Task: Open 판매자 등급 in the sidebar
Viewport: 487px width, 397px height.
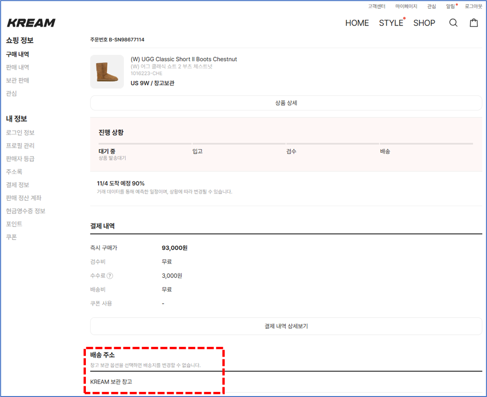Action: pos(20,159)
